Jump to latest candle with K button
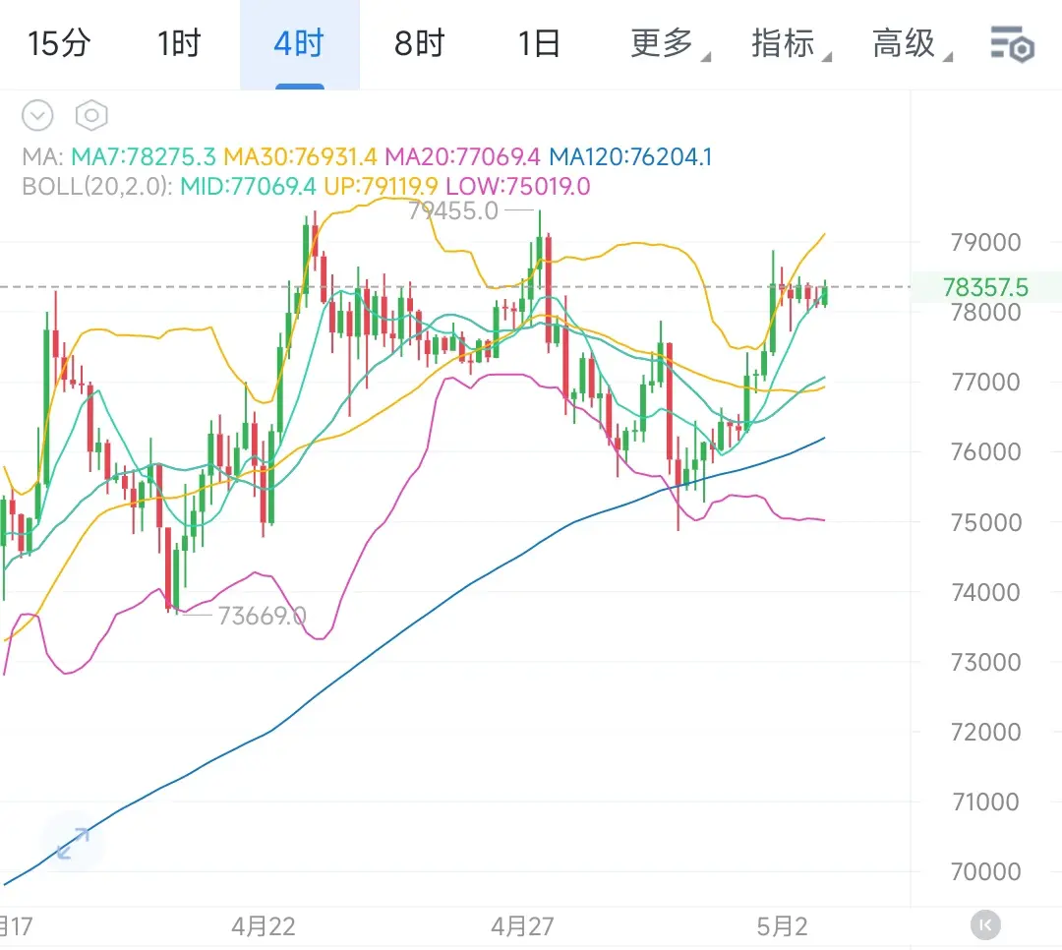Screen dimensions: 1062x950 point(985,925)
